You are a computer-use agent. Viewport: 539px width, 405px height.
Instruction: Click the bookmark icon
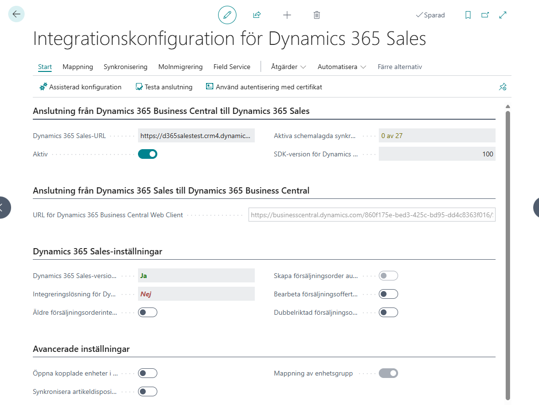tap(468, 15)
